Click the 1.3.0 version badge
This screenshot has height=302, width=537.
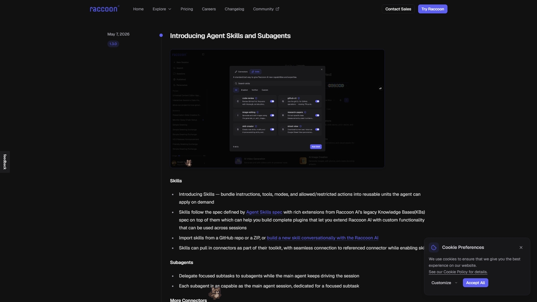pyautogui.click(x=113, y=44)
